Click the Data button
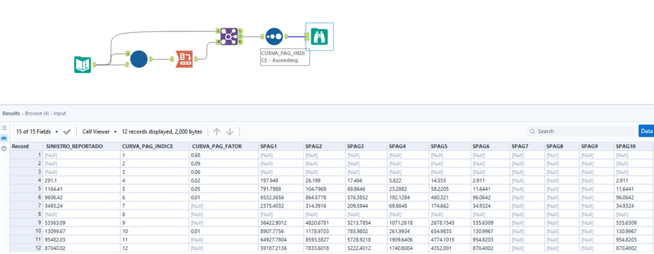 point(646,131)
